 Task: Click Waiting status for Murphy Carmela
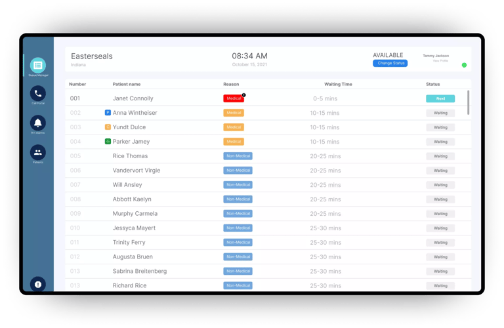point(440,214)
